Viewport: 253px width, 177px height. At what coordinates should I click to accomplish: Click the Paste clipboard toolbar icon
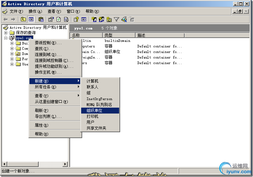pyautogui.click(x=41, y=20)
